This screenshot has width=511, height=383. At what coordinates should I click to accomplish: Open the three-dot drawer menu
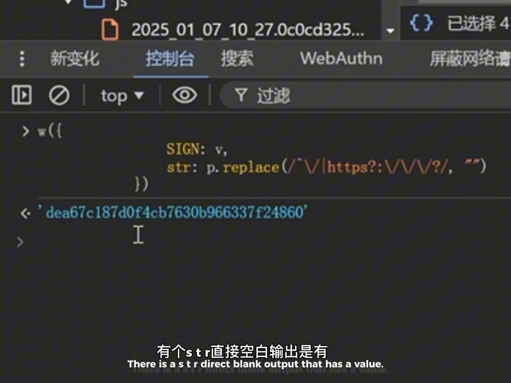click(x=22, y=59)
